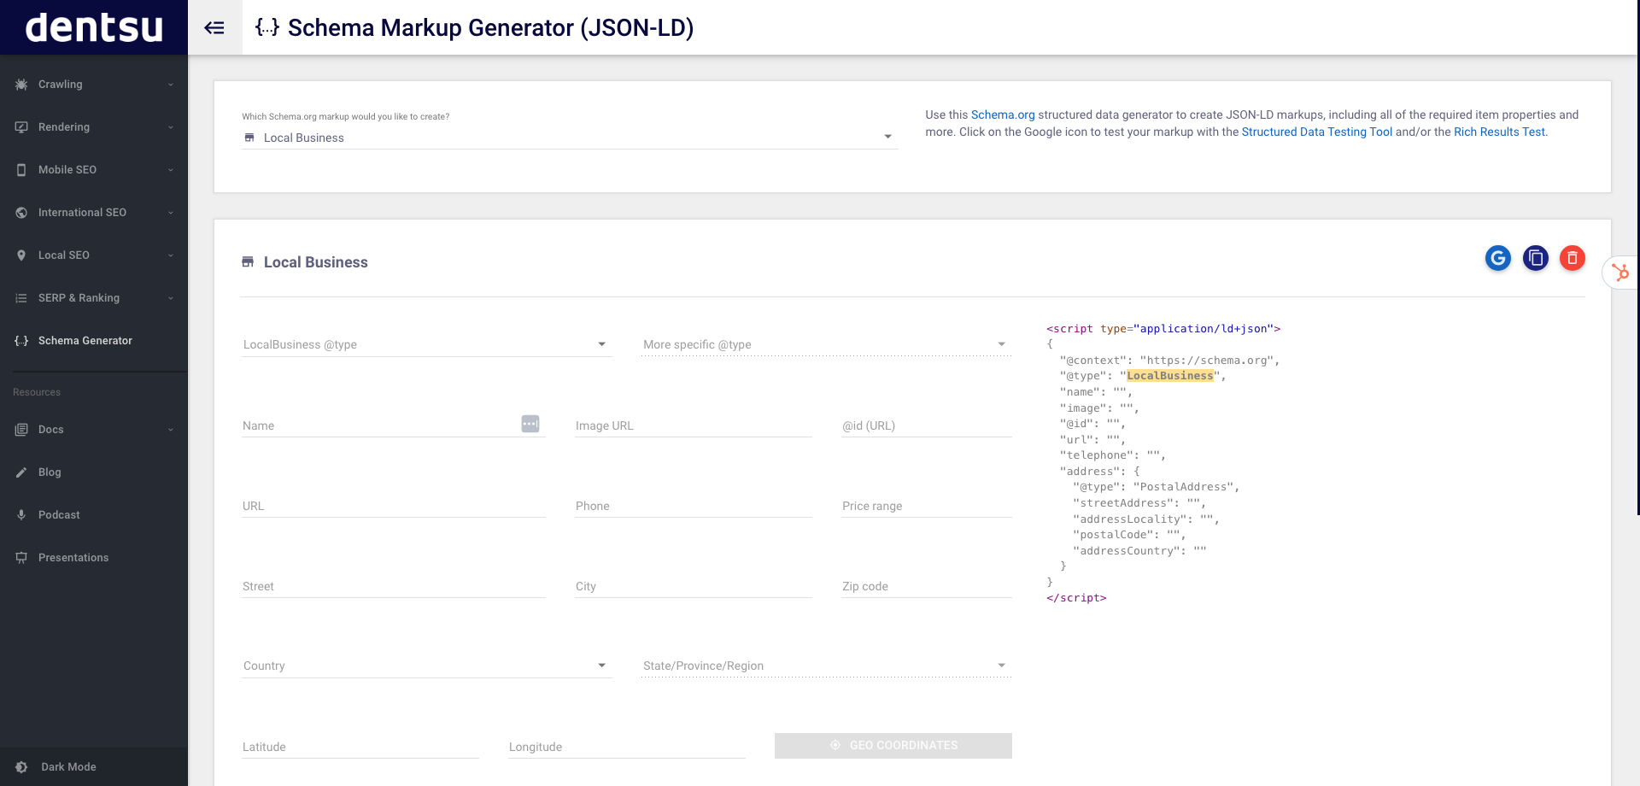Select the Blog menu item
Viewport: 1640px width, 786px height.
pyautogui.click(x=50, y=472)
